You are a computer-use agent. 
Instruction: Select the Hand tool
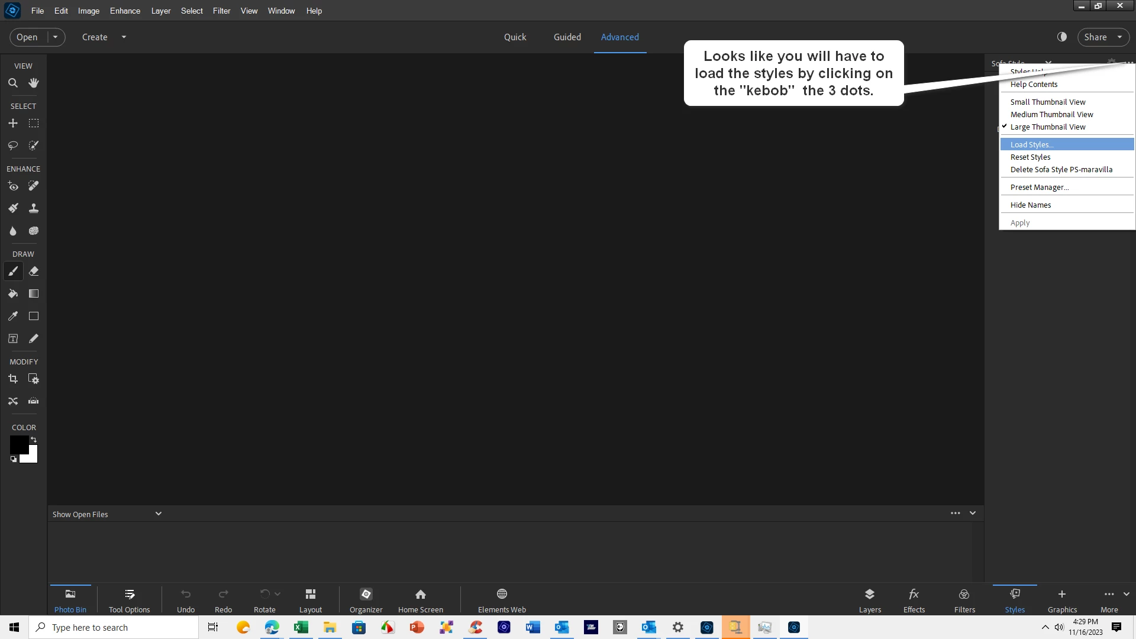pyautogui.click(x=34, y=83)
